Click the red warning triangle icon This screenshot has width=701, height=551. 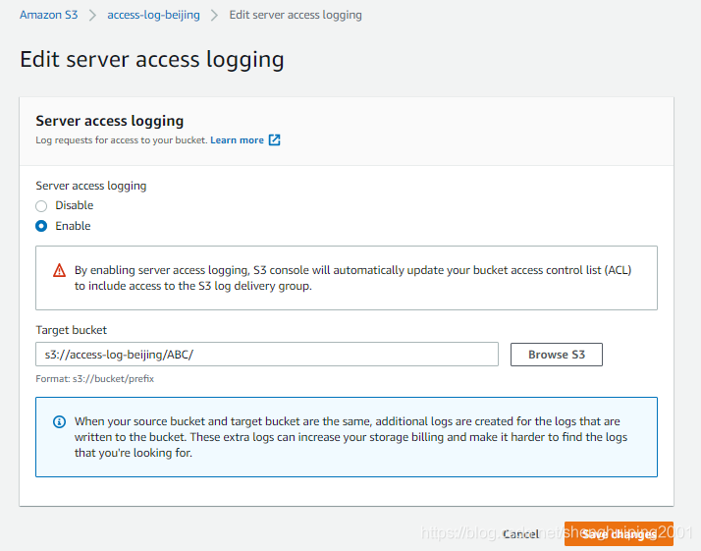[60, 270]
